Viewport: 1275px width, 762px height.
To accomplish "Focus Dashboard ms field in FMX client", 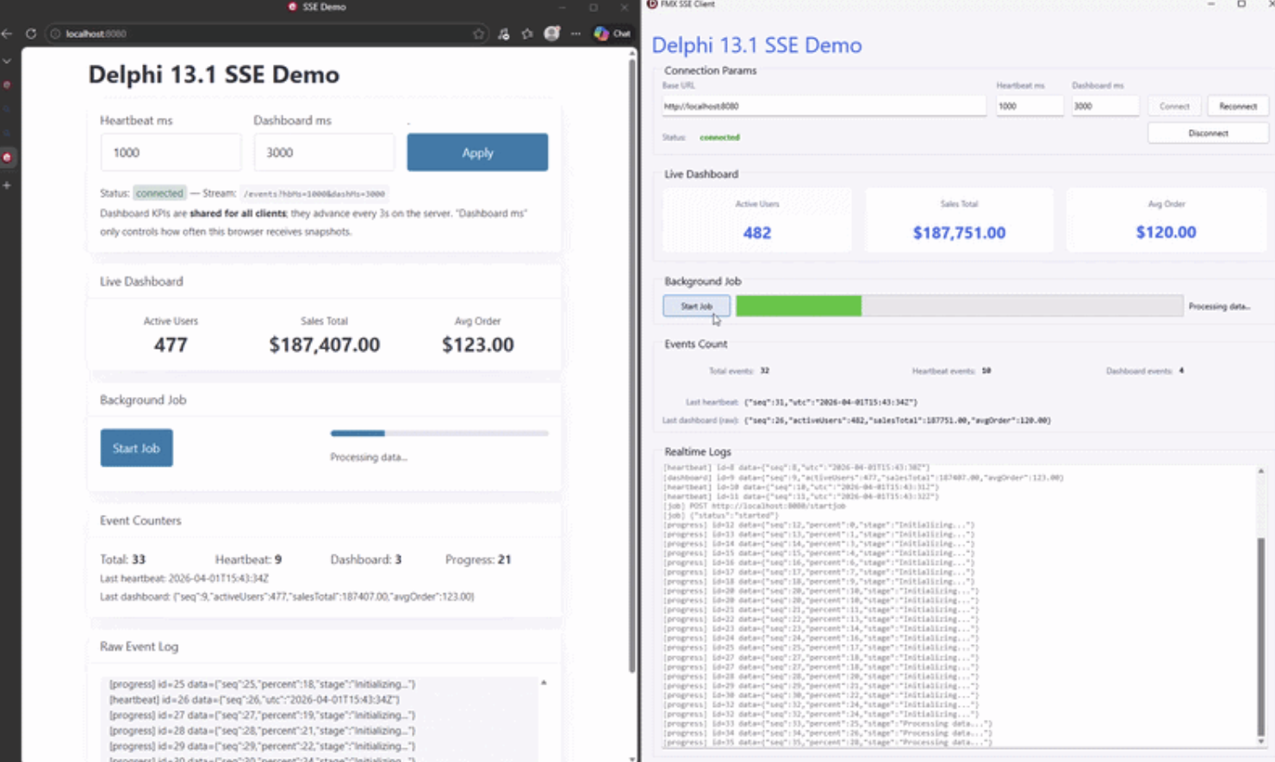I will [x=1104, y=106].
